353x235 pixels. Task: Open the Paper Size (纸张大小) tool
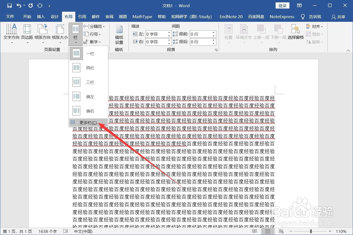coord(60,34)
